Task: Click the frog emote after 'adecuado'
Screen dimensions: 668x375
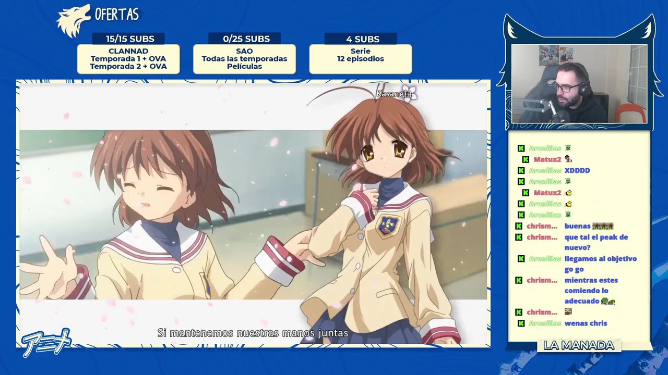Action: click(x=609, y=301)
